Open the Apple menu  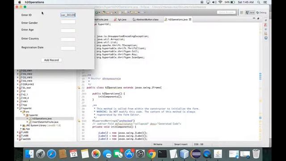pos(20,2)
